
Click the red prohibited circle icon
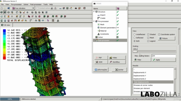pos(39,16)
